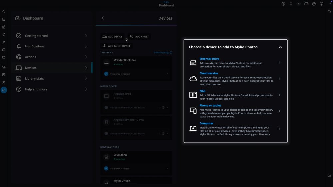This screenshot has height=187, width=333.
Task: Open Crucial X8 sync status row
Action: click(136, 169)
